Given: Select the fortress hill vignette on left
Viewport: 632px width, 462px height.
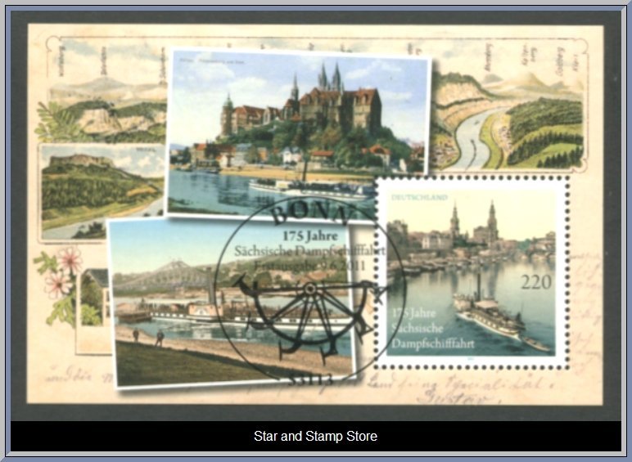Looking at the screenshot, I should point(98,188).
